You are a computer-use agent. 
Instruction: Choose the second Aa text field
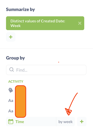coord(11,111)
